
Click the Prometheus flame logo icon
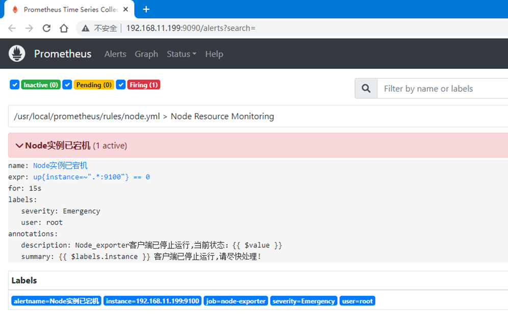(x=17, y=54)
